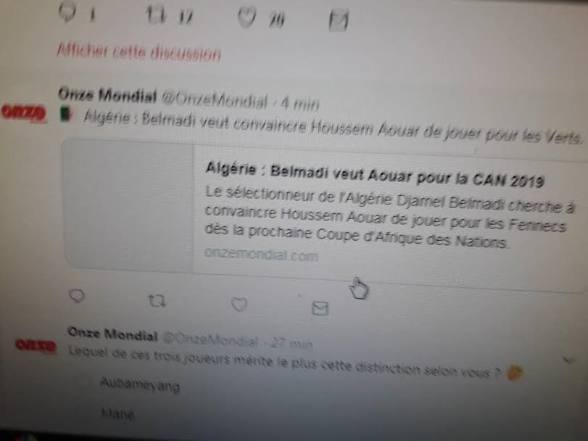Like the Belmadi Aouar tweet

click(x=239, y=304)
